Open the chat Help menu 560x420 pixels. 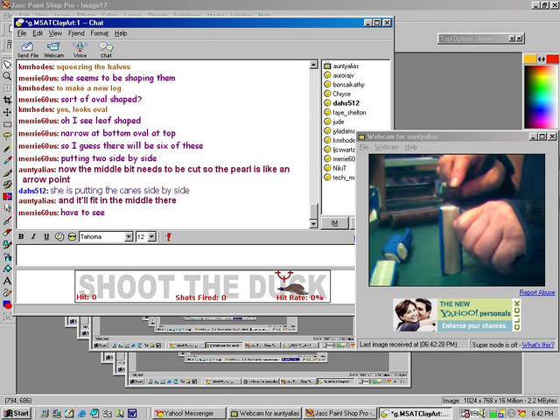point(121,33)
